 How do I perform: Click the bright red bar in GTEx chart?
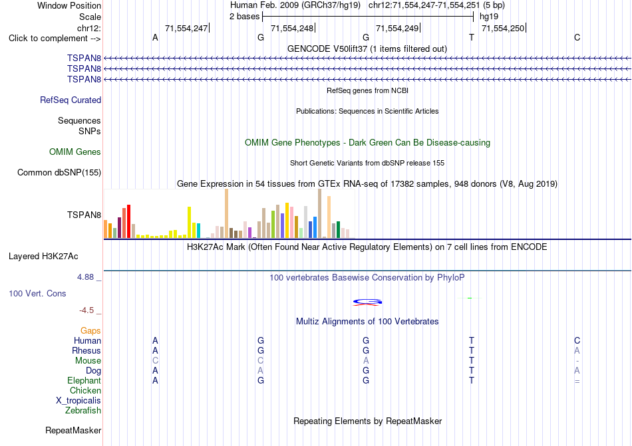click(x=128, y=221)
